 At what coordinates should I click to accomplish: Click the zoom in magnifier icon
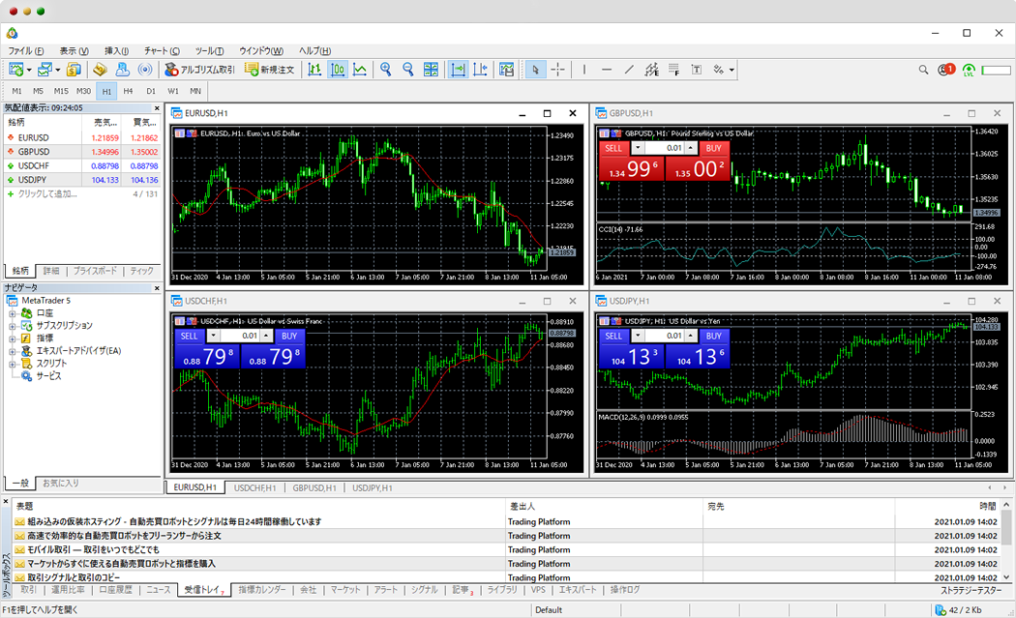385,70
